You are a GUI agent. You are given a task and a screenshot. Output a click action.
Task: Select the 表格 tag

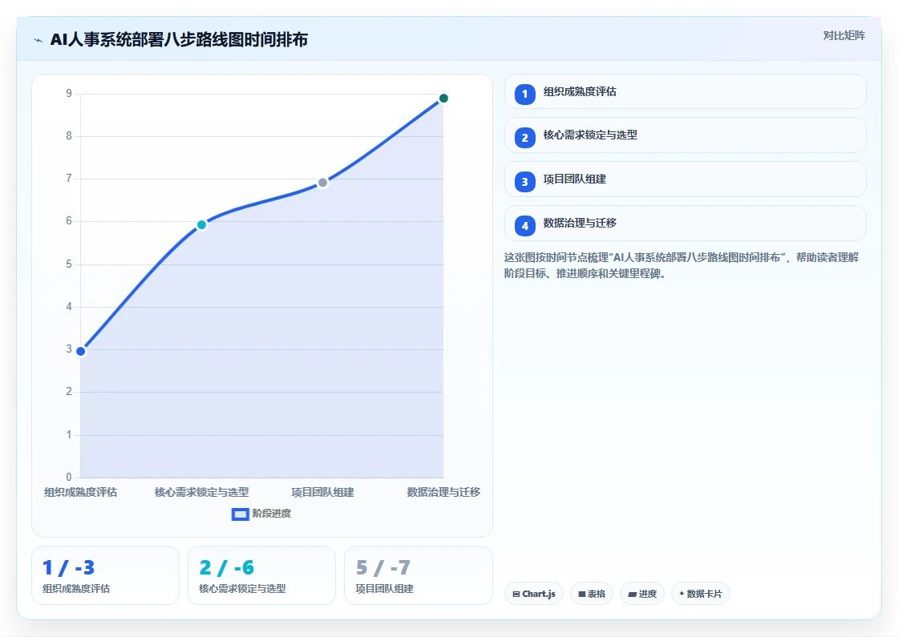592,594
